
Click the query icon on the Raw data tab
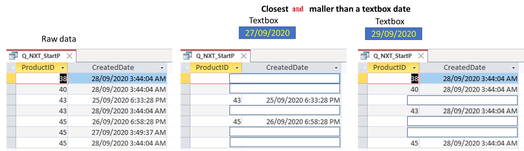click(x=13, y=56)
